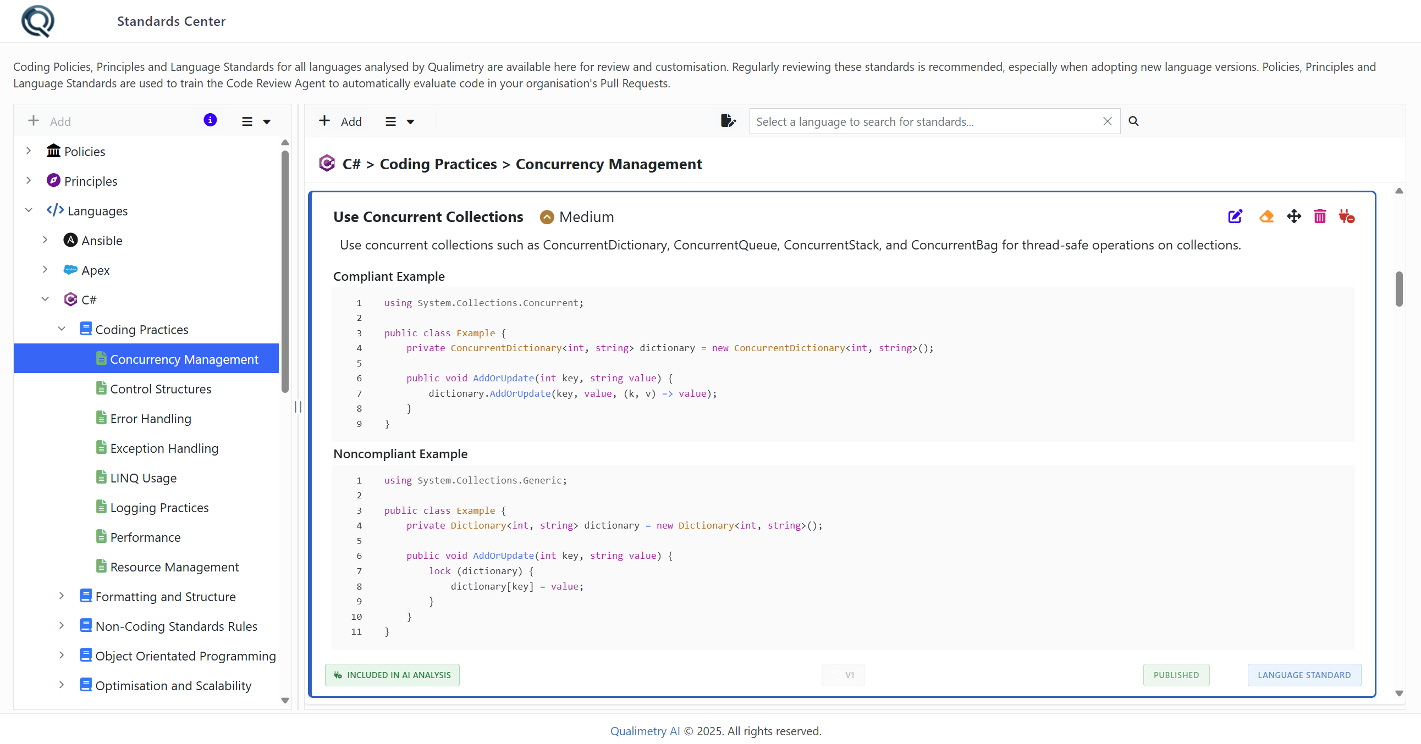This screenshot has width=1421, height=744.
Task: Click the red unplug icon on the standard card
Action: point(1347,216)
